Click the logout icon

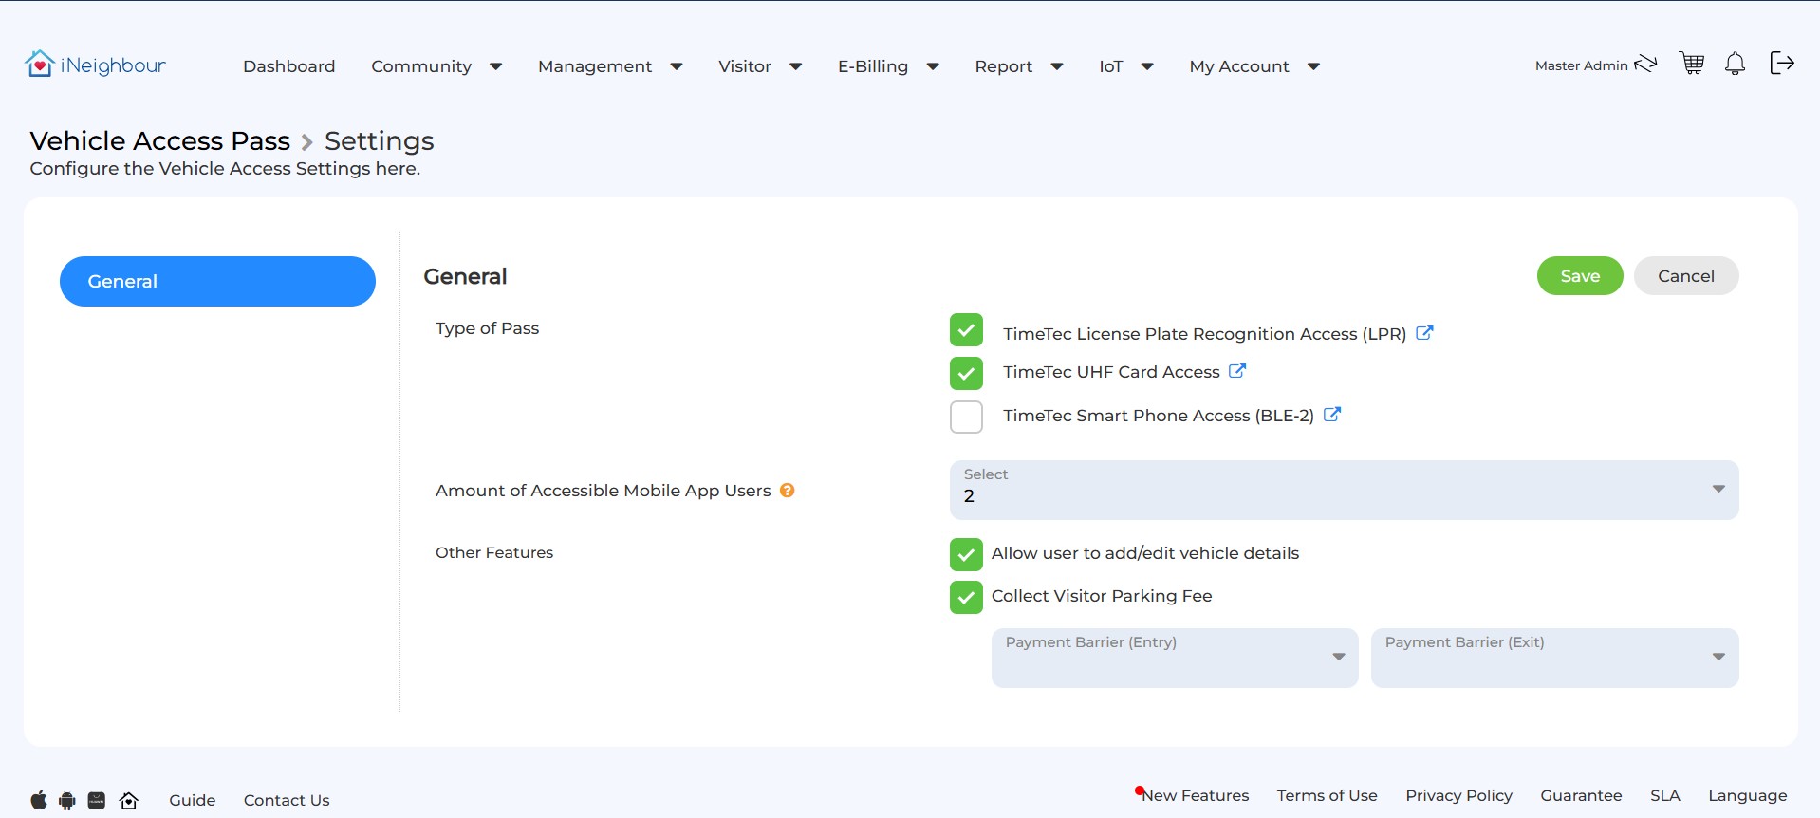(x=1782, y=63)
